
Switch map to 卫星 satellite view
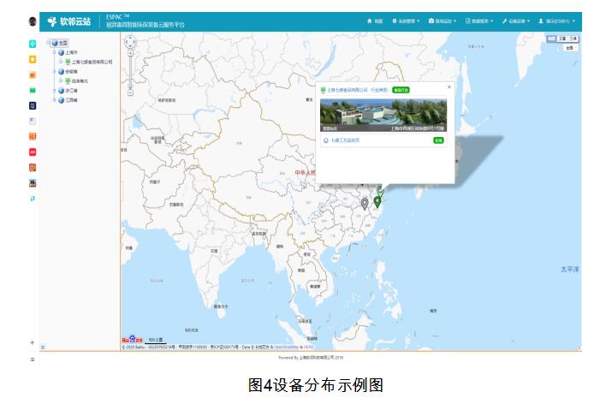point(562,39)
